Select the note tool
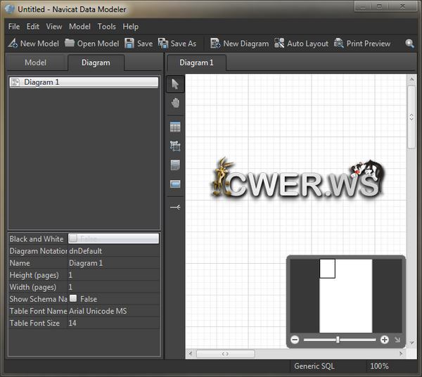This screenshot has height=377, width=422. [175, 165]
